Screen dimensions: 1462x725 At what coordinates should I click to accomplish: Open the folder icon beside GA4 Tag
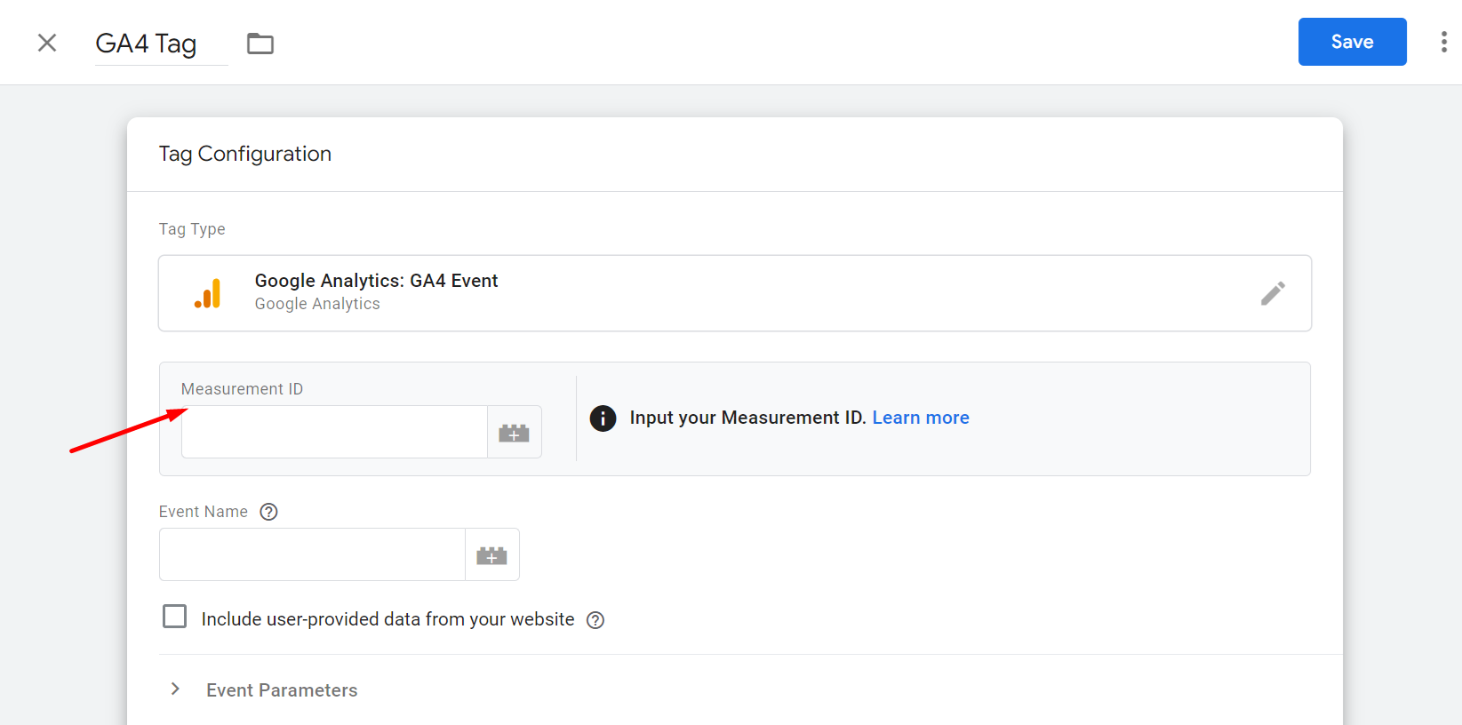(x=260, y=44)
